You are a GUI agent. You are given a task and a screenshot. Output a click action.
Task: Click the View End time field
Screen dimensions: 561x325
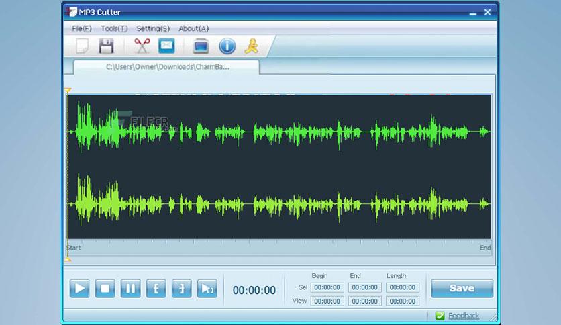coord(364,301)
